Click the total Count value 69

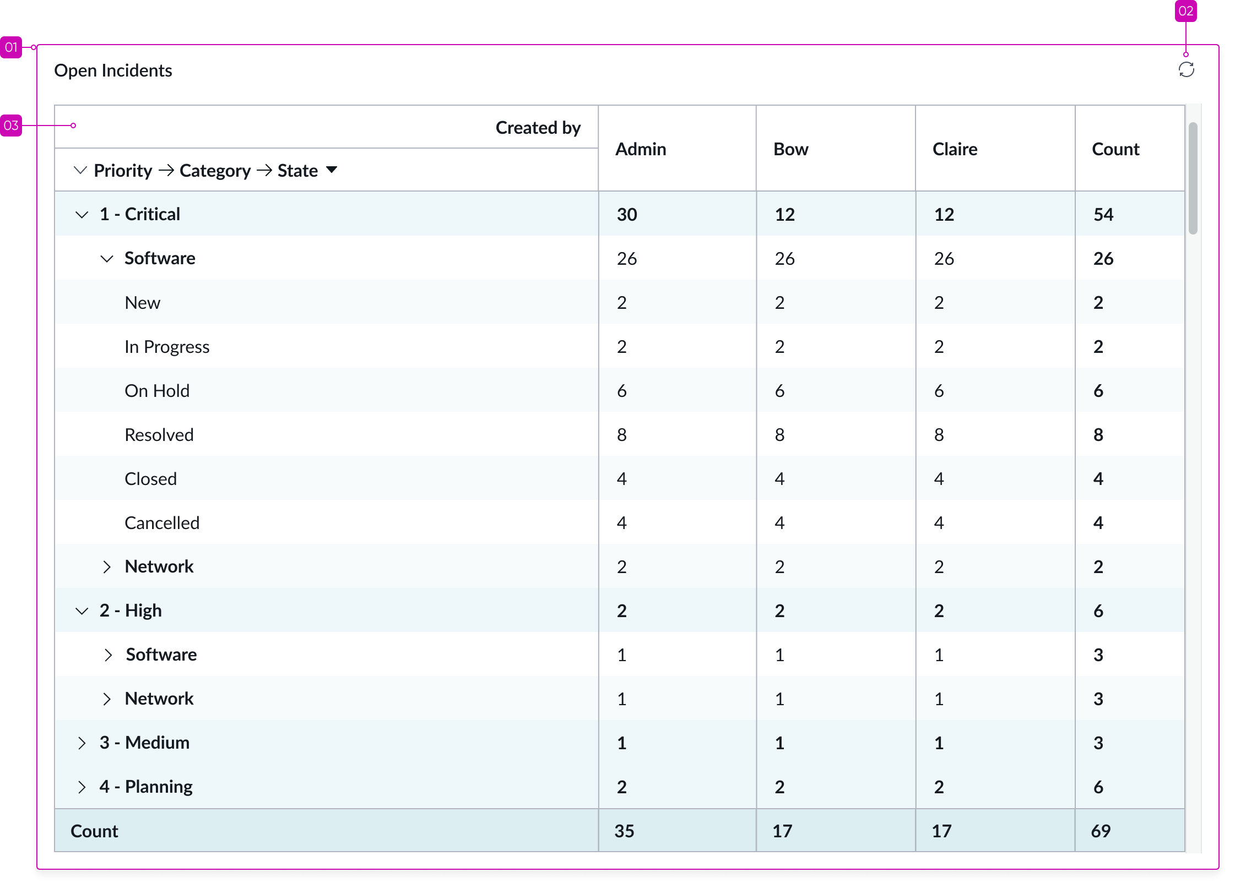point(1101,831)
